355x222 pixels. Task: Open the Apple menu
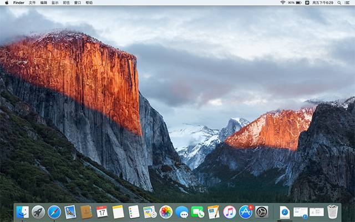(x=7, y=3)
